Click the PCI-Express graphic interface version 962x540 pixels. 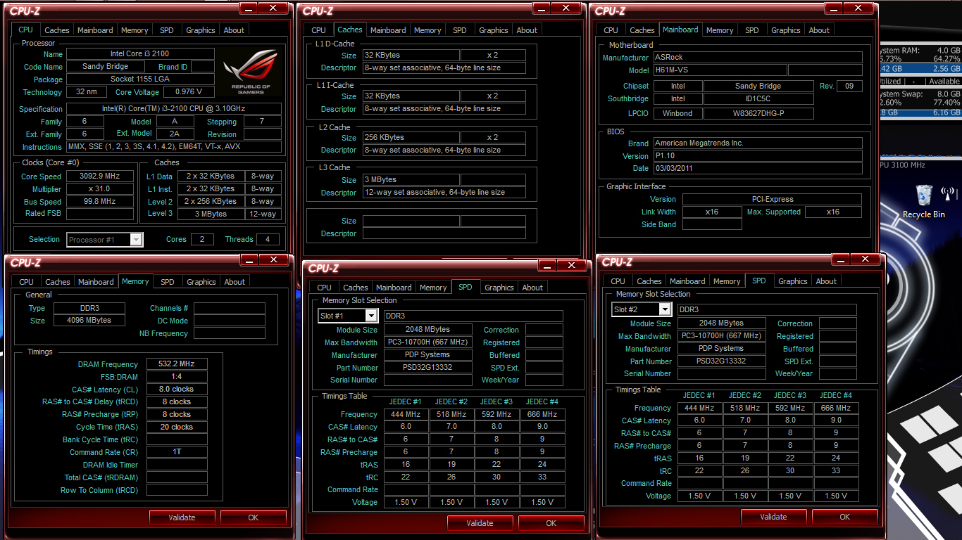click(x=772, y=199)
